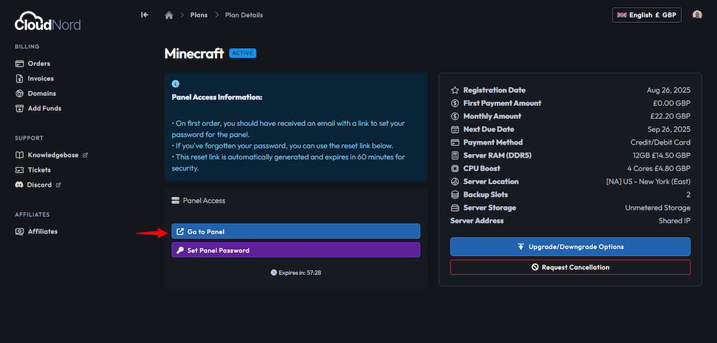Click the ACTIVE status badge
The width and height of the screenshot is (717, 343).
[243, 54]
